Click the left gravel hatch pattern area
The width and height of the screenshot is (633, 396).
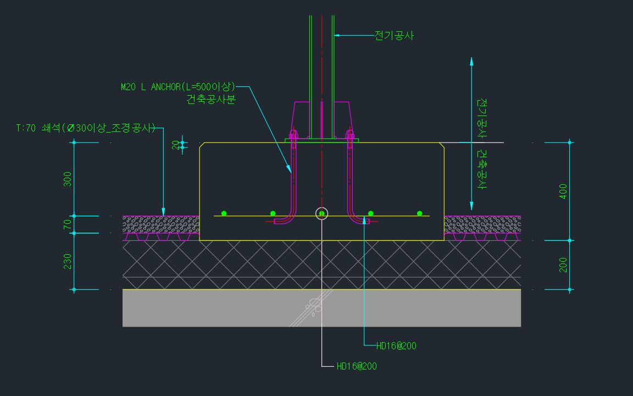pos(160,224)
